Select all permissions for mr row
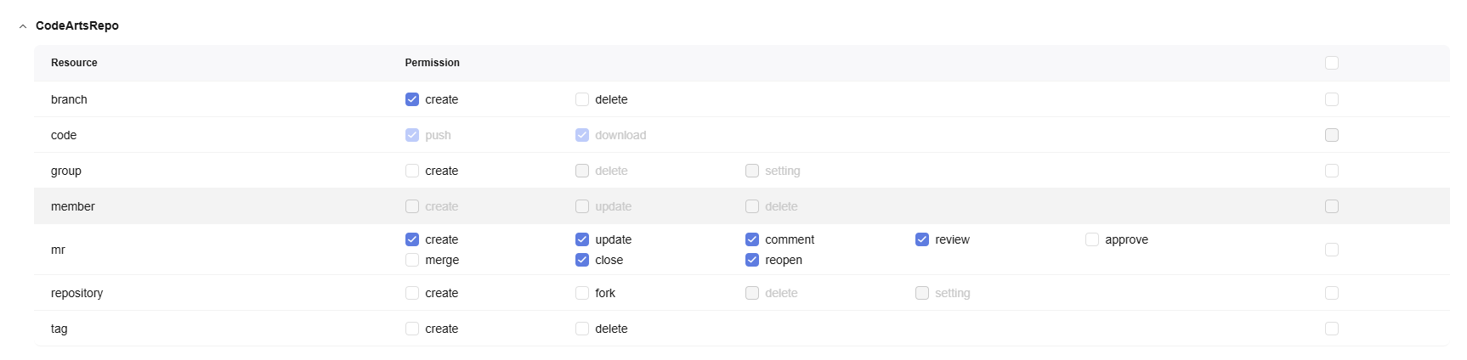 click(1332, 250)
